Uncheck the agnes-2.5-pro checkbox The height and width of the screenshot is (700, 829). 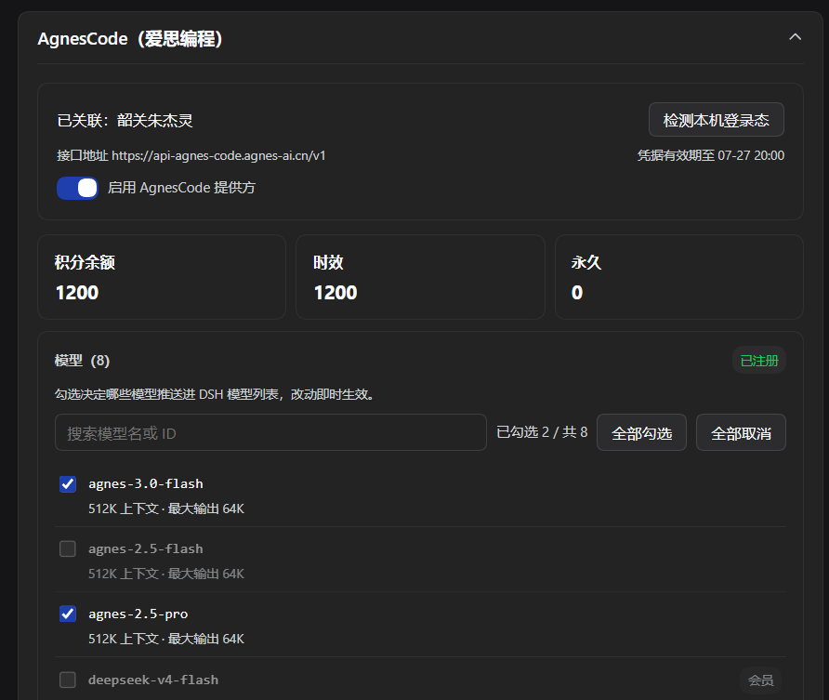68,614
